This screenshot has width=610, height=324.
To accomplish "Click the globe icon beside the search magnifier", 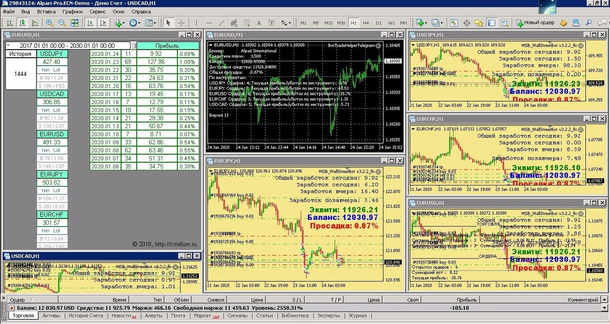I will point(576,23).
